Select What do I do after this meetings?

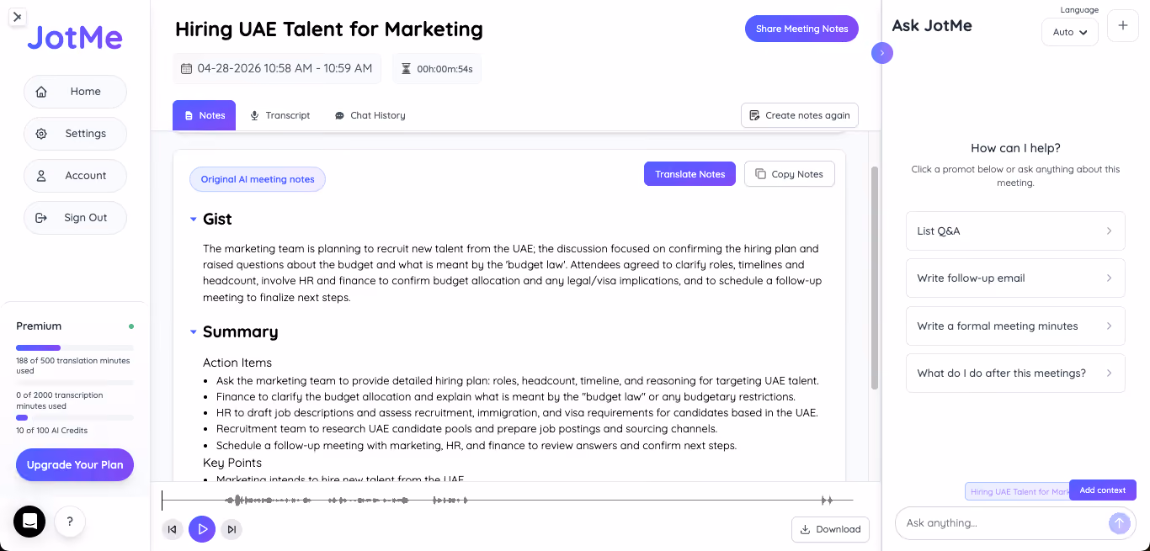(1015, 373)
